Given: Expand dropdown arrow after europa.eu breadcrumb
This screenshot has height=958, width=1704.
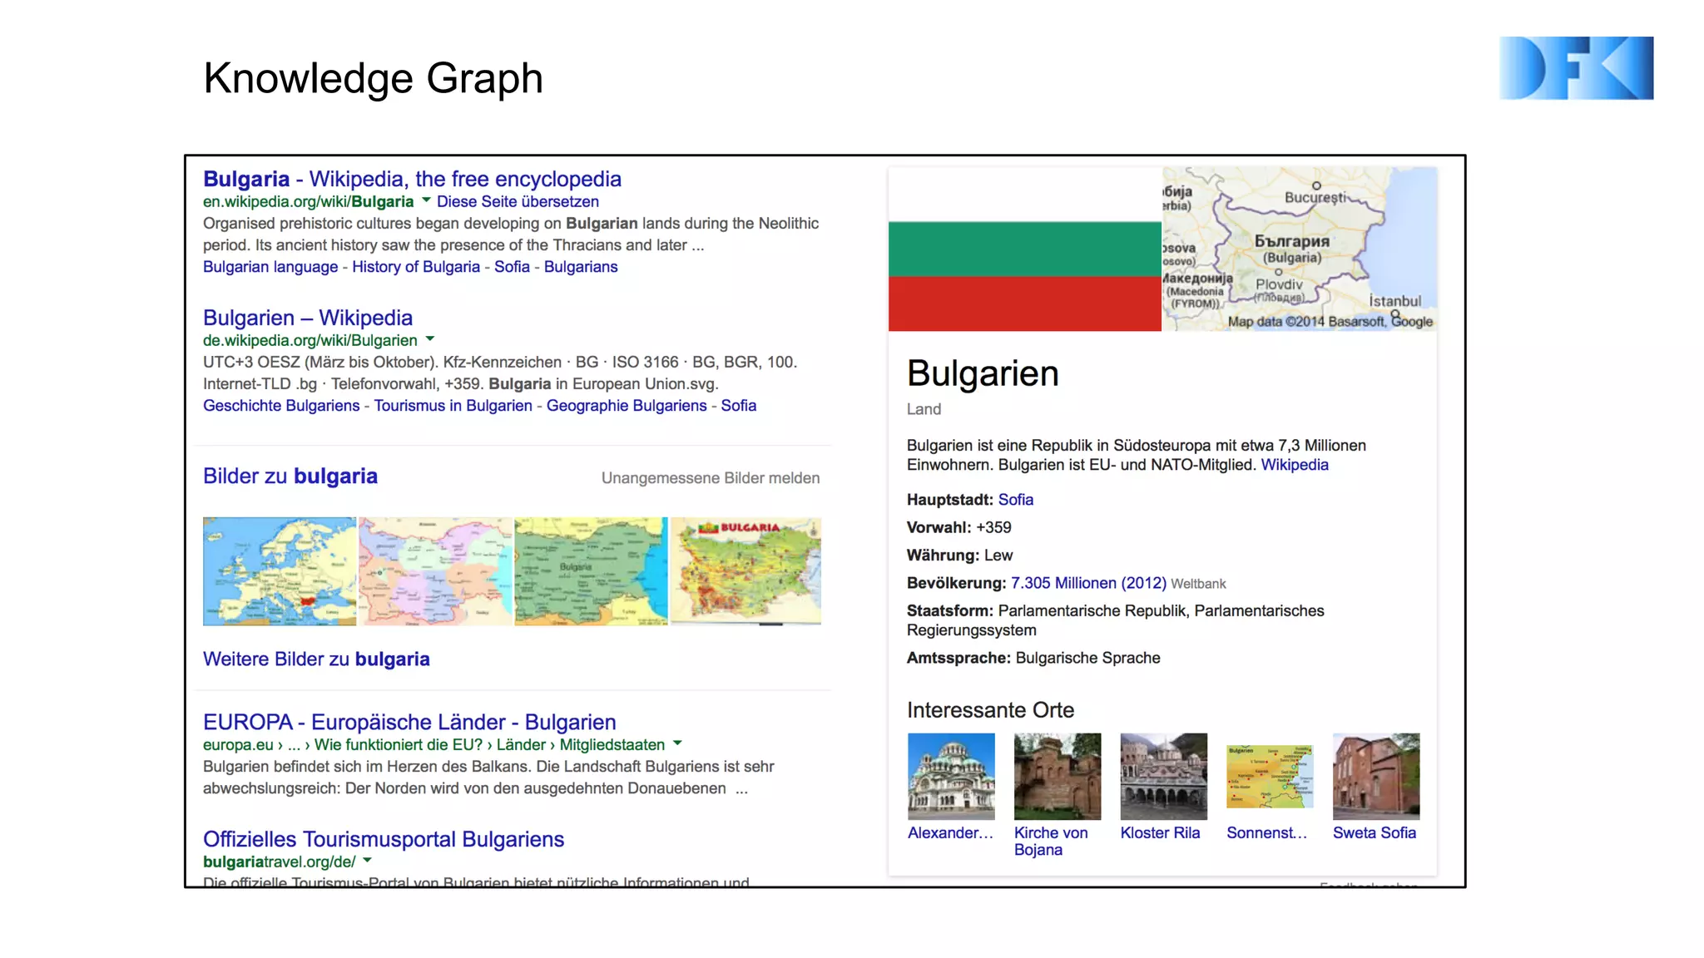Looking at the screenshot, I should point(677,743).
